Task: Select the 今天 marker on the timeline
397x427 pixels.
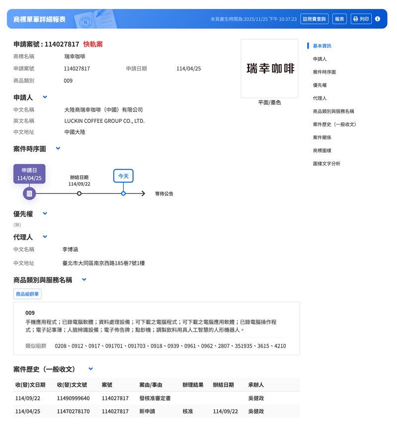Action: (x=123, y=176)
